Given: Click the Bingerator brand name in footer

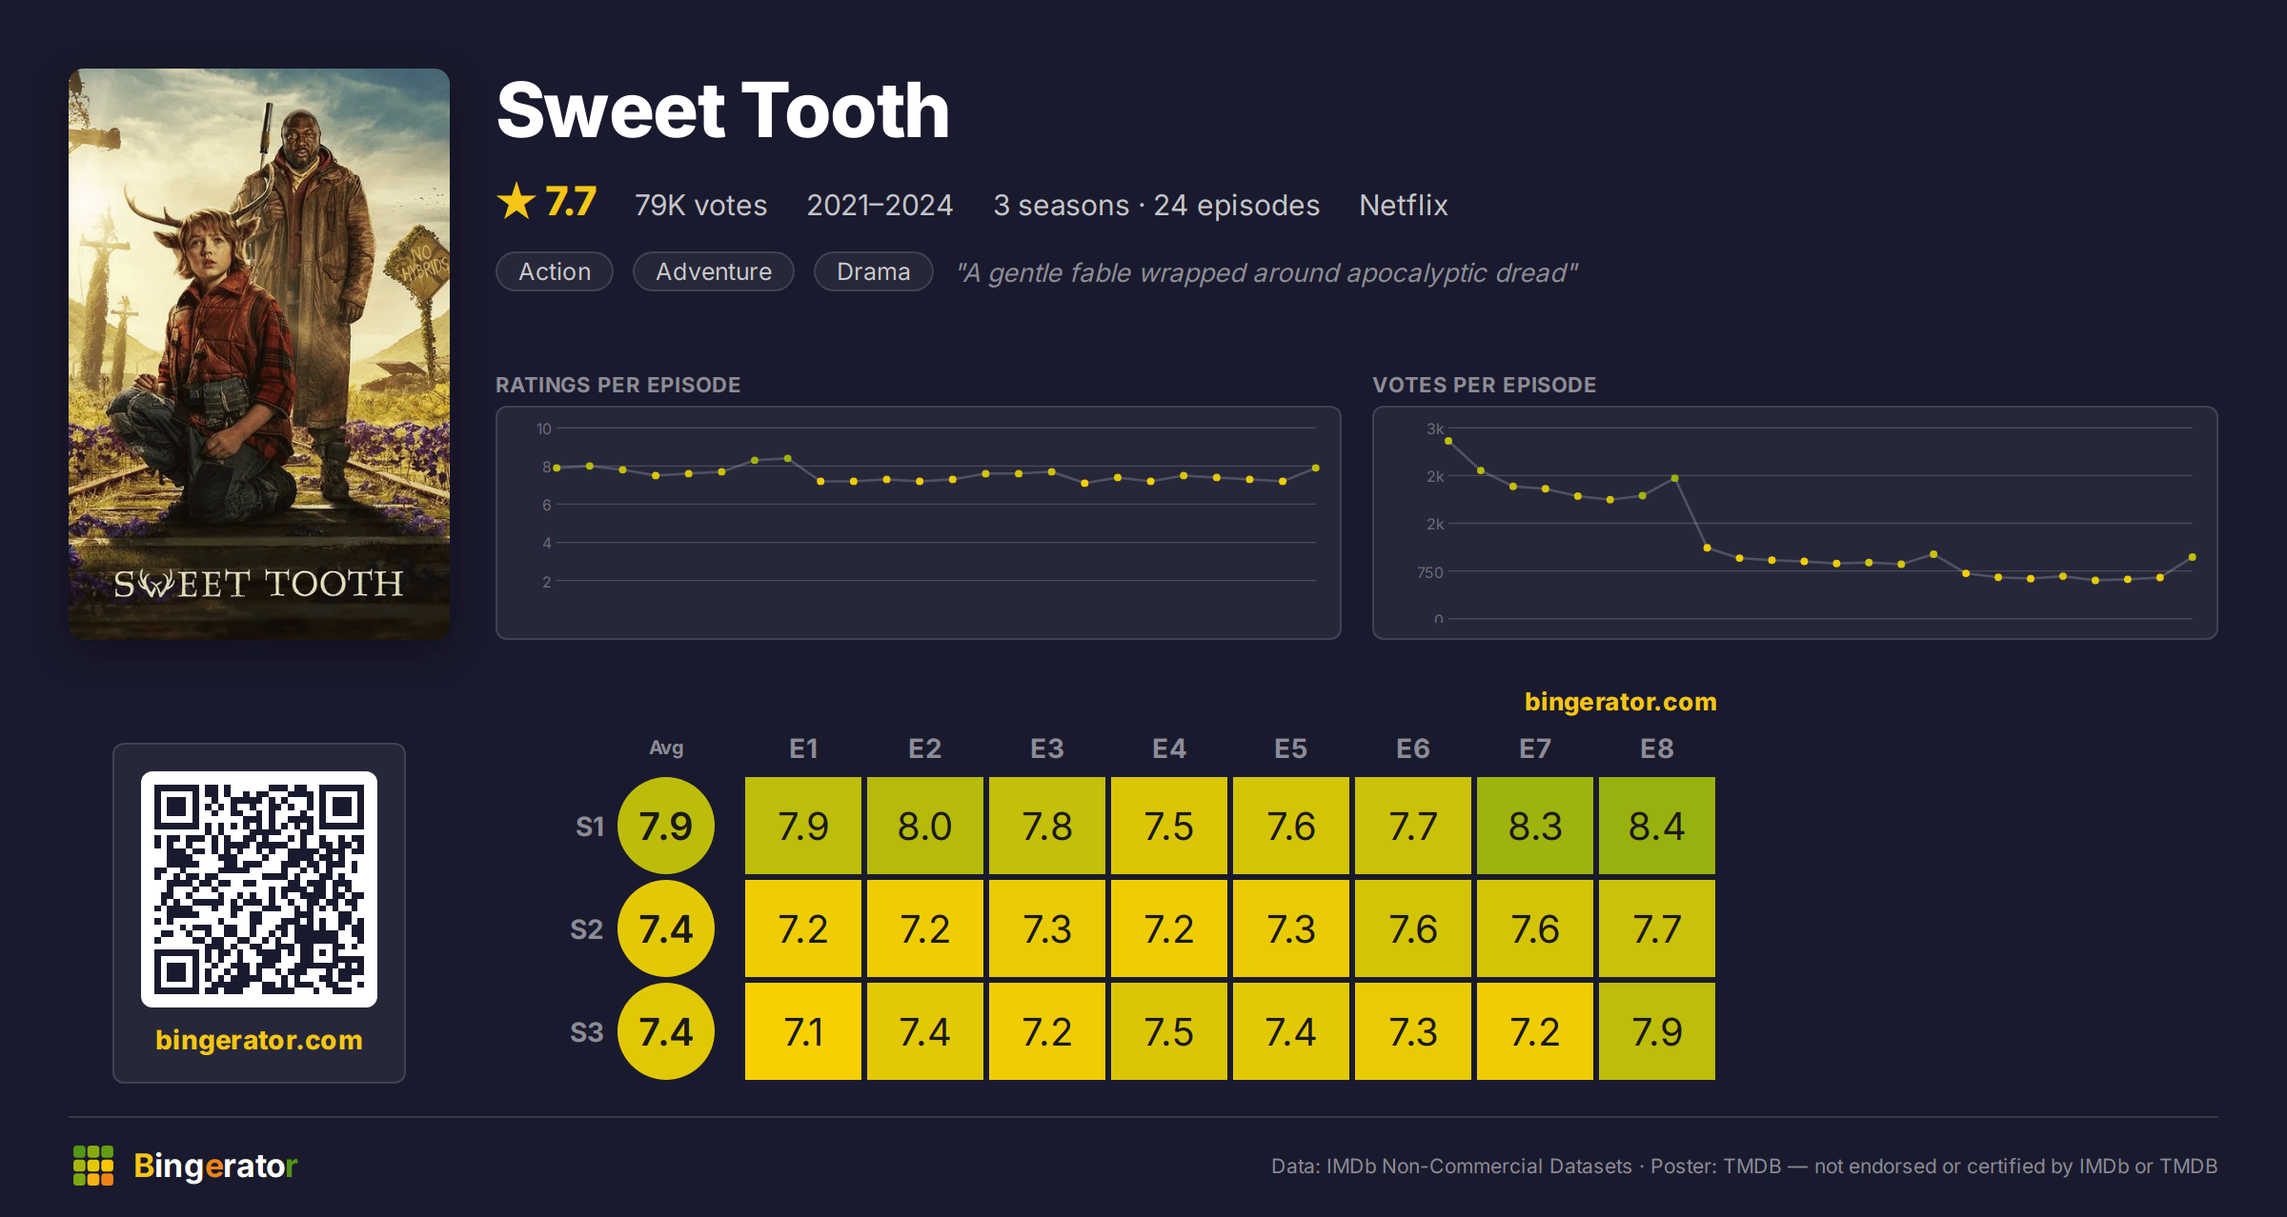Looking at the screenshot, I should (x=215, y=1166).
